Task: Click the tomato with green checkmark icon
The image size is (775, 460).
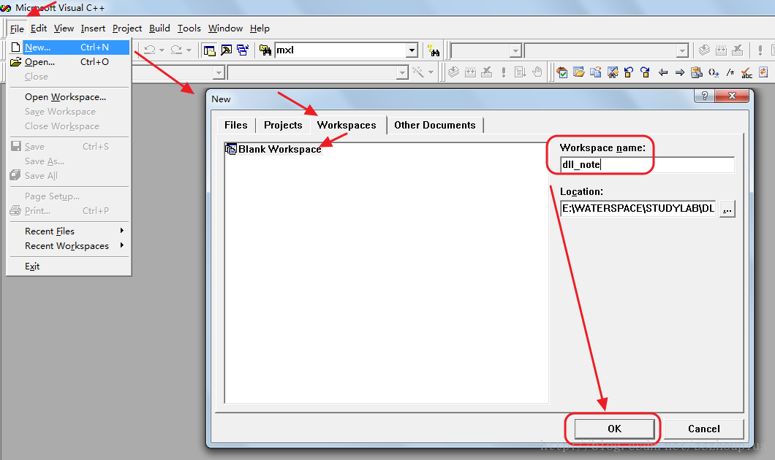Action: 562,72
